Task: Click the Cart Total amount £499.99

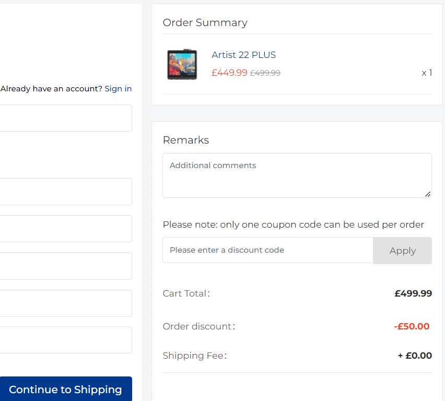Action: click(x=413, y=293)
